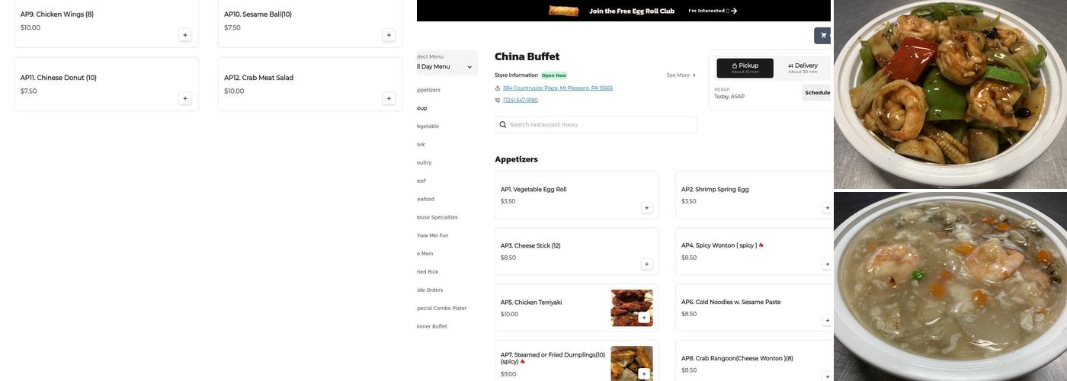Click the phone icon beside the number
The width and height of the screenshot is (1067, 381).
(x=498, y=100)
